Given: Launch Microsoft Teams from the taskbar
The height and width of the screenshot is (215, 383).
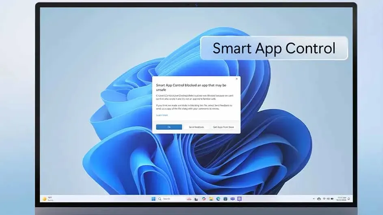Looking at the screenshot, I should coord(233,199).
